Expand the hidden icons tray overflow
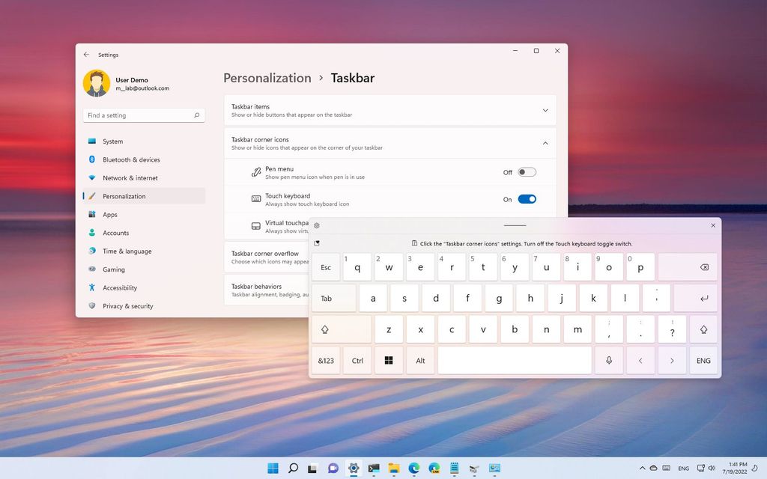Screen dimensions: 767x479 click(642, 468)
